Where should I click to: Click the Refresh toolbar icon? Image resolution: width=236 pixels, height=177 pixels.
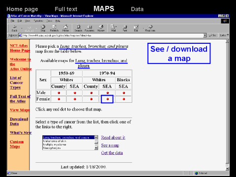[x=54, y=28]
